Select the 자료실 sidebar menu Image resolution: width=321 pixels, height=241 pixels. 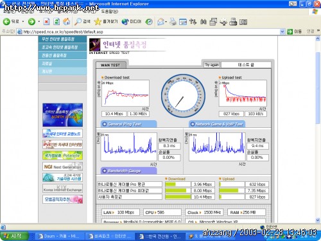coord(62,64)
